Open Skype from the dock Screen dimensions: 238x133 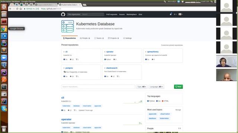tap(4, 109)
